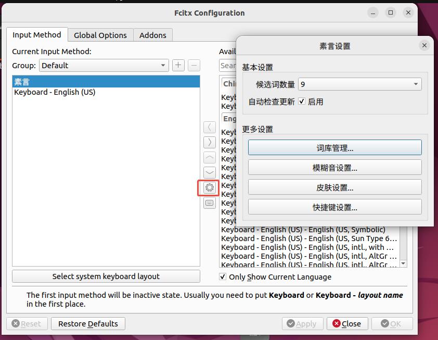Screen dimensions: 438x340
Task: Minimize the Fcitx Configuration window
Action: [373, 13]
